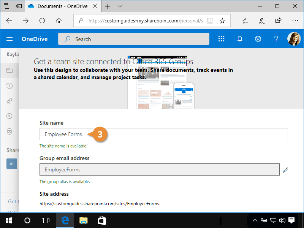Open the Shared people icon in sidebar
Screen dimensions: 304x228
(9, 101)
